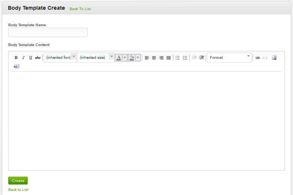293x195 pixels.
Task: Insert a hyperlink
Action: (x=257, y=58)
